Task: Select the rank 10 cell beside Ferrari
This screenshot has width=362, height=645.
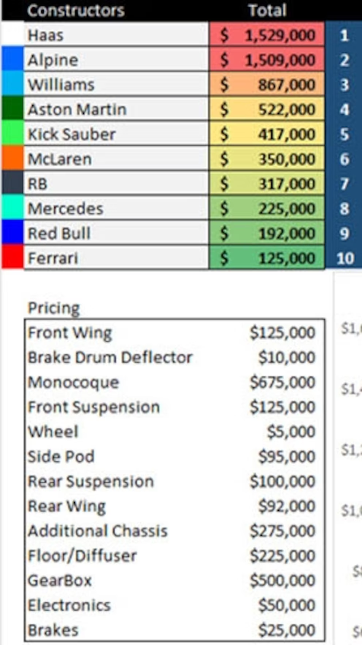Action: coord(344,258)
